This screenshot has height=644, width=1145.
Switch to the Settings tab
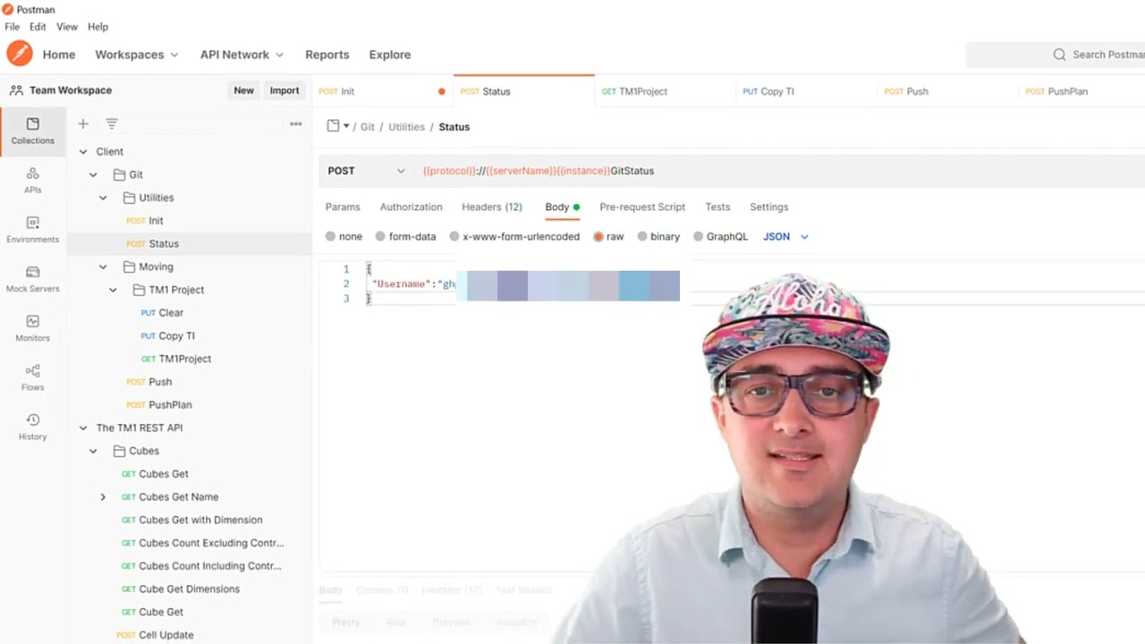pos(769,207)
